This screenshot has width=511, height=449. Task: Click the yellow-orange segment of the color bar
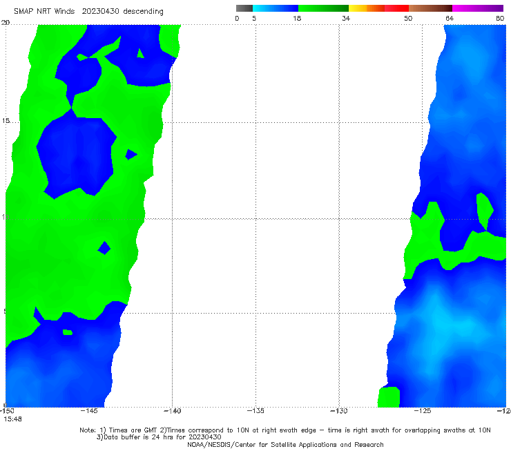367,8
